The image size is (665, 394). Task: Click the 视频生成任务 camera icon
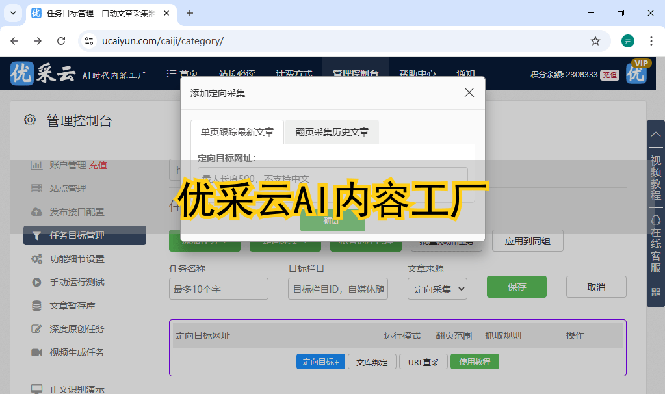37,352
